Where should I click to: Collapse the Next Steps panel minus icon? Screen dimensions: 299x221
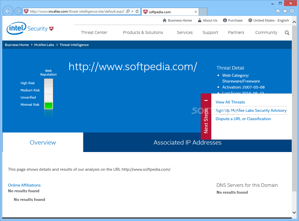[206, 100]
